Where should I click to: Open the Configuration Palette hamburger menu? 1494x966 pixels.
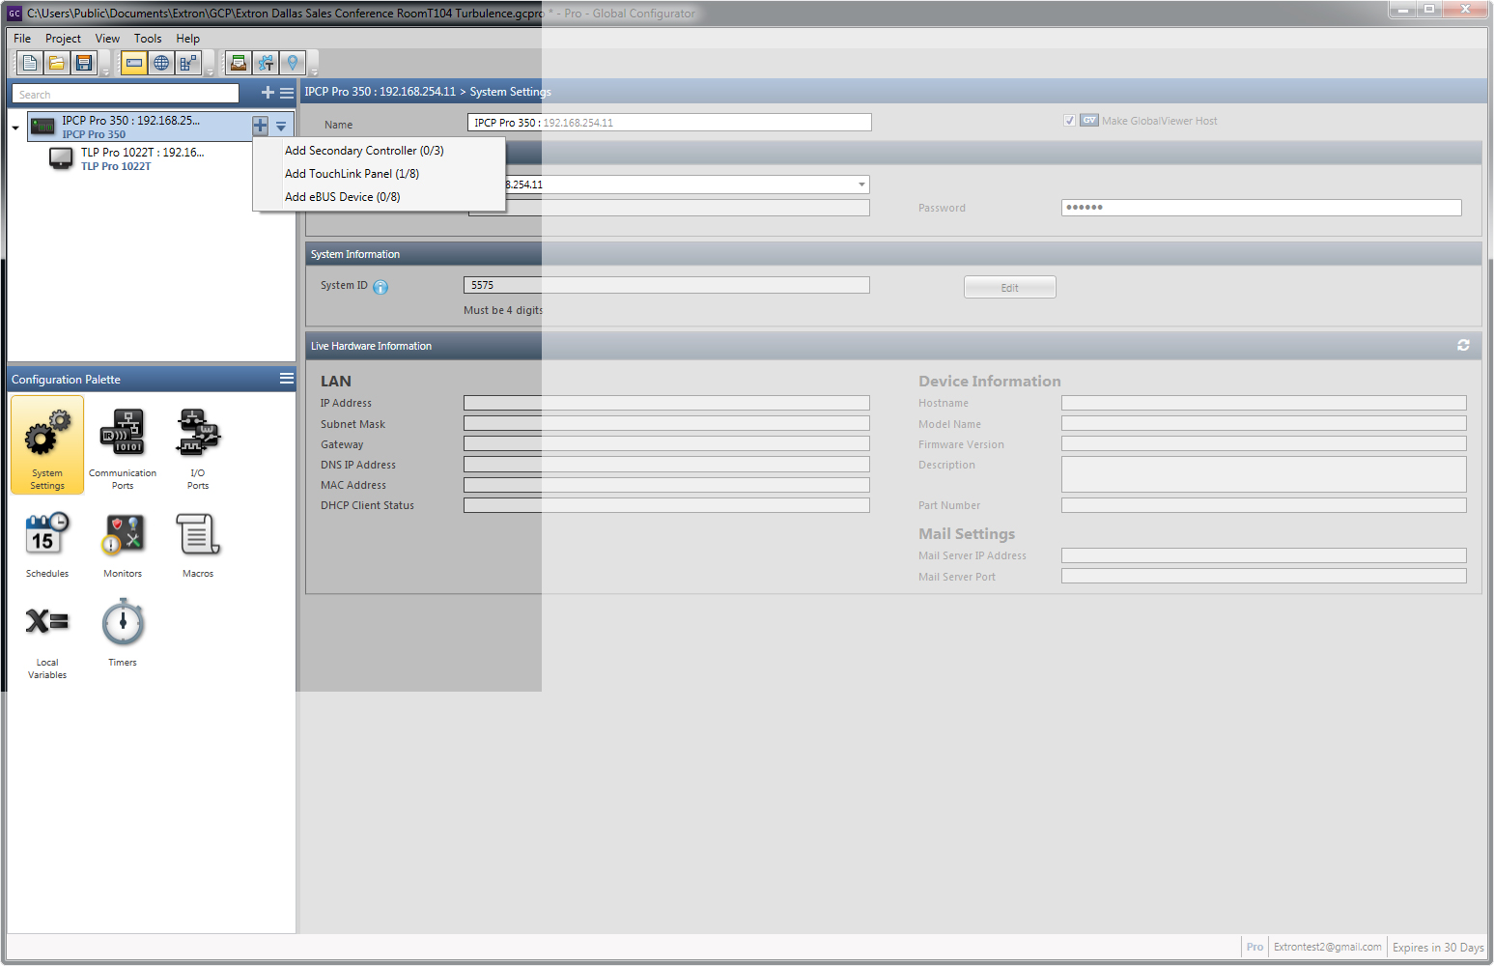pyautogui.click(x=287, y=379)
